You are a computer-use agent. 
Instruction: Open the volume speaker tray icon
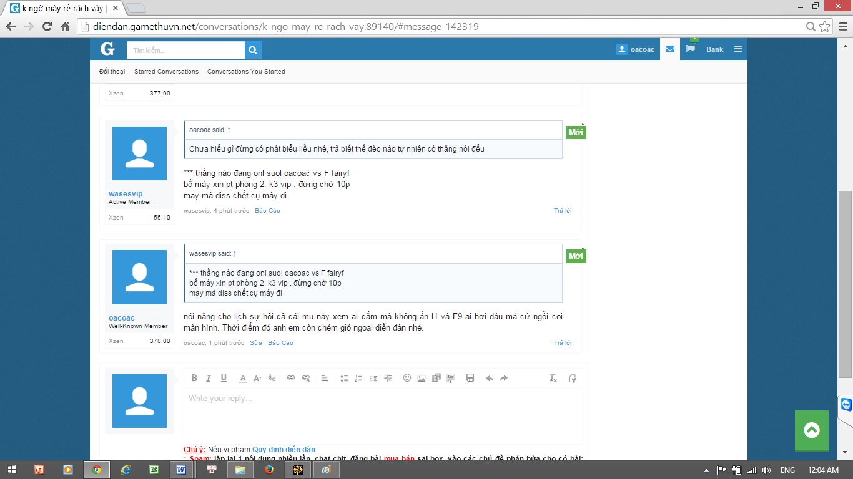tap(766, 470)
